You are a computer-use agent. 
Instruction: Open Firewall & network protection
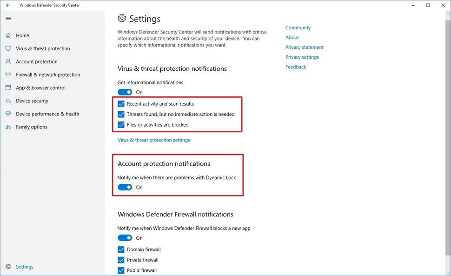pos(47,74)
